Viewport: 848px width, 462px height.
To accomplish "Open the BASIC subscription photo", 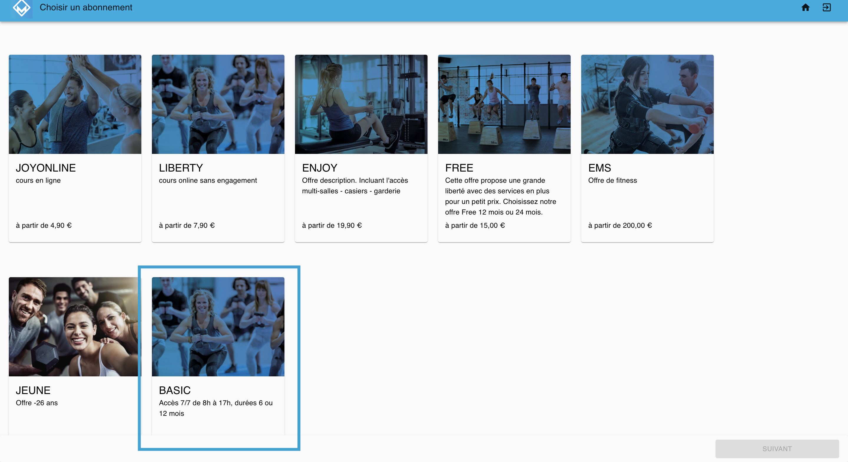I will (218, 326).
